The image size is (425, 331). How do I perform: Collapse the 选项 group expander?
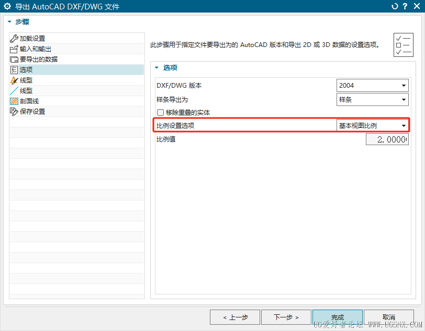(156, 67)
